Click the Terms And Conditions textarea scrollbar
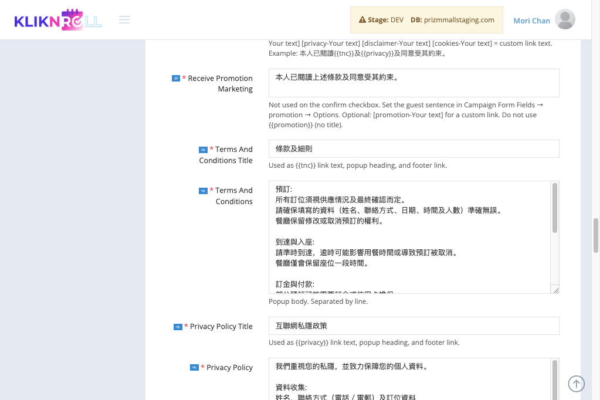Viewport: 600px width, 400px height. 554,208
